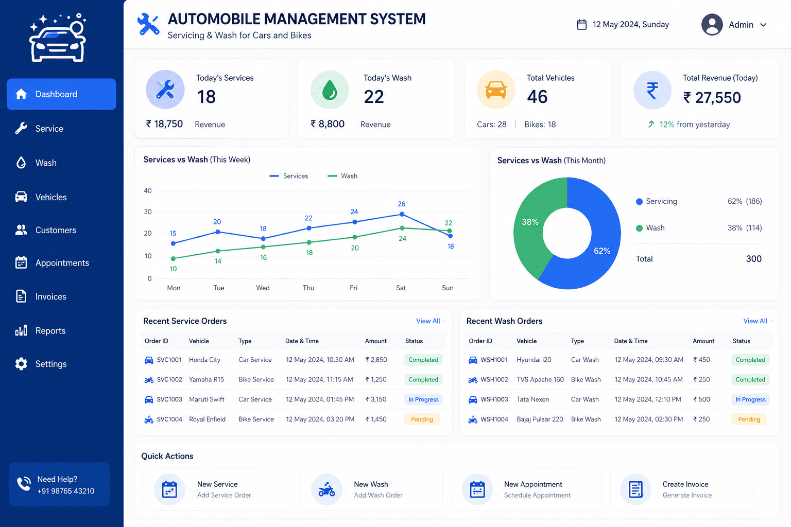Open the Service menu item
This screenshot has width=791, height=527.
point(61,129)
